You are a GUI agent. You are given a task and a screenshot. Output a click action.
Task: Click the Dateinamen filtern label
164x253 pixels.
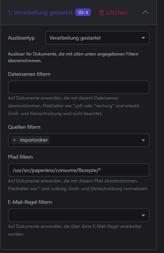click(x=29, y=74)
